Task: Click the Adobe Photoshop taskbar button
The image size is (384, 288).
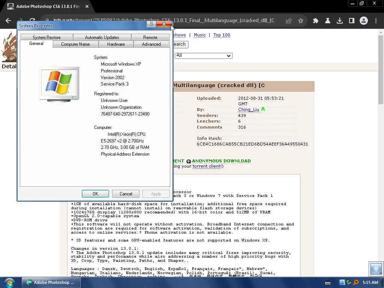Action: tap(51, 282)
